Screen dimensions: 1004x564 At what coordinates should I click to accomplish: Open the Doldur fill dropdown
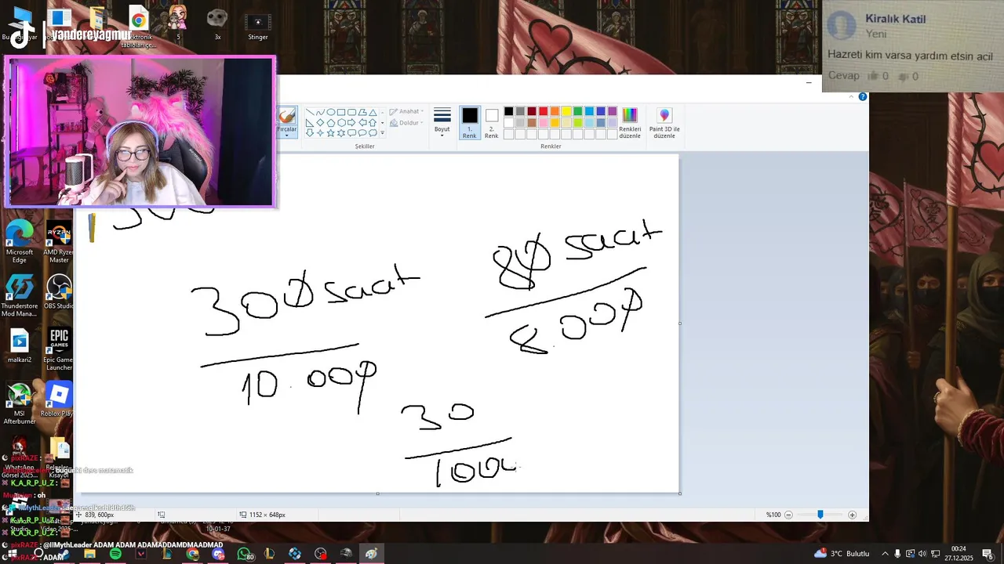click(406, 123)
